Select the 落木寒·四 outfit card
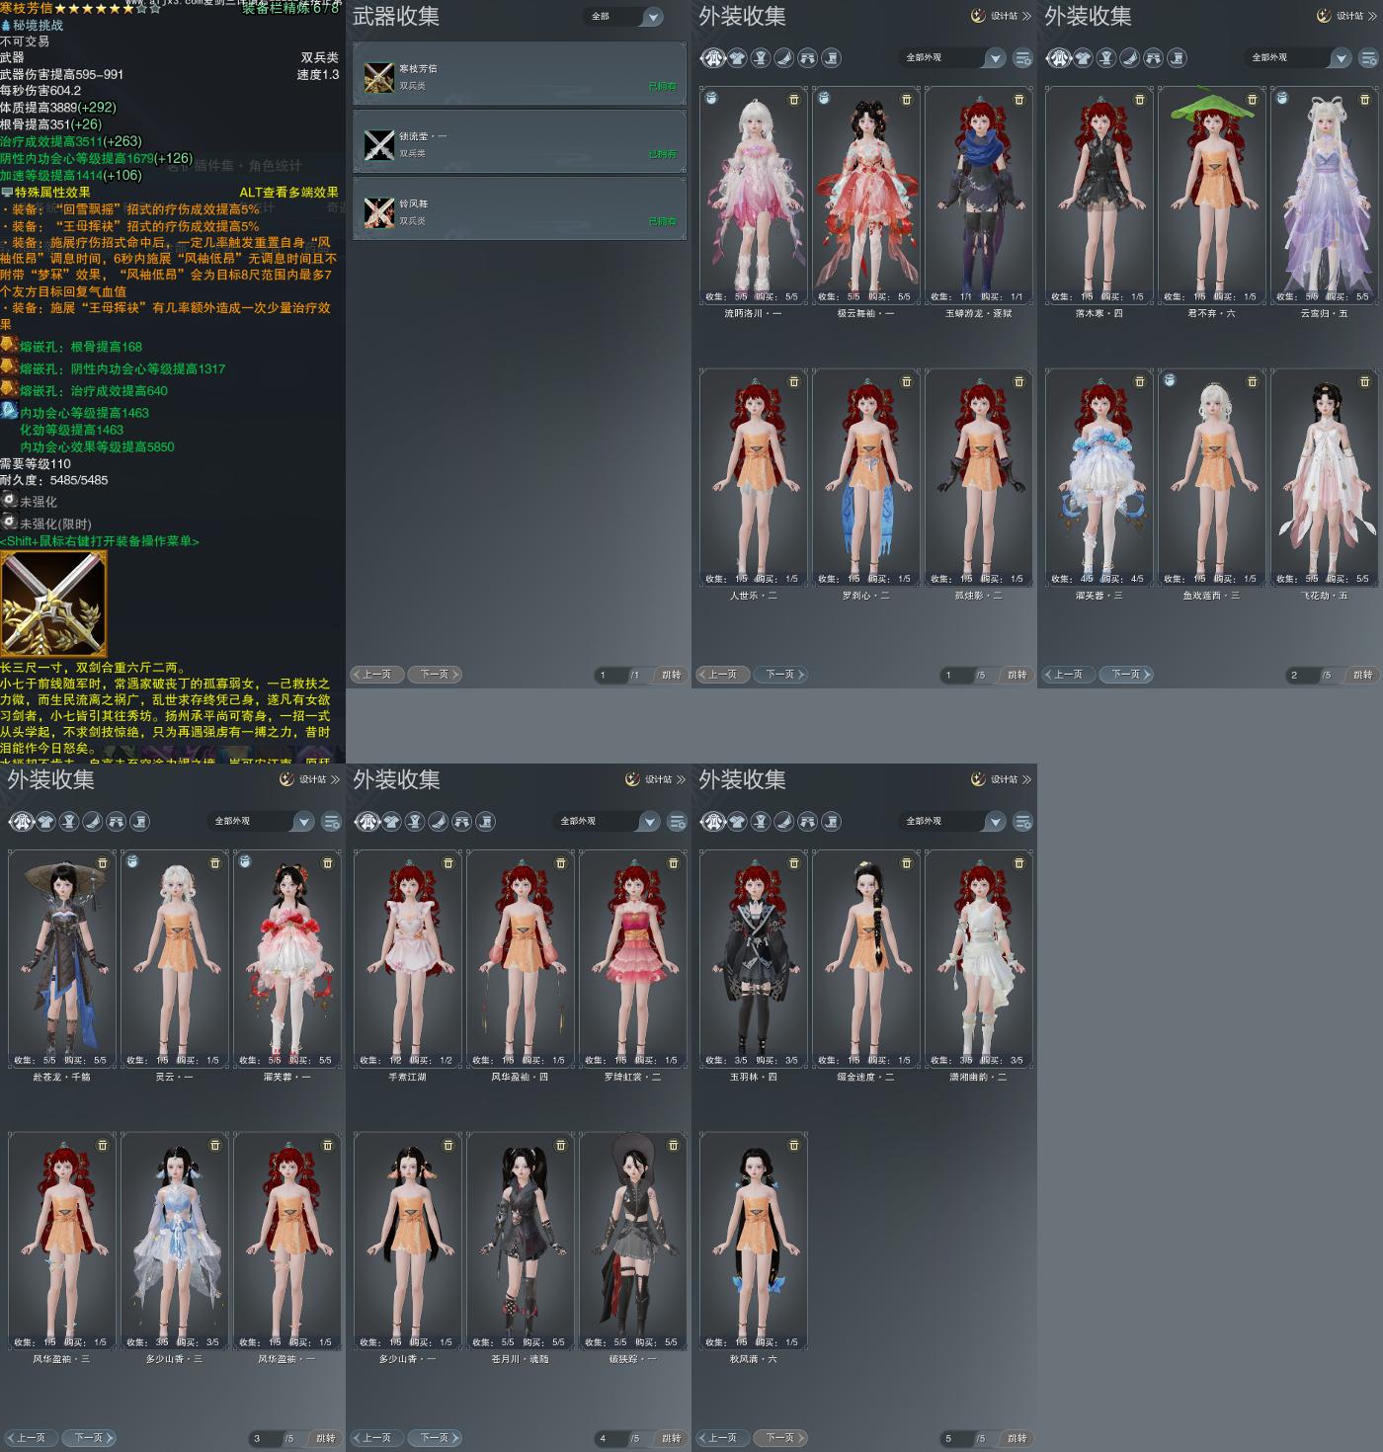The width and height of the screenshot is (1383, 1452). (x=1098, y=196)
